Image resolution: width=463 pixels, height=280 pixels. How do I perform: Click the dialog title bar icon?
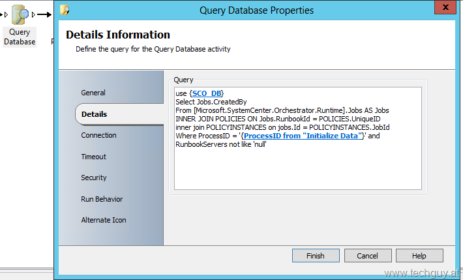point(65,10)
